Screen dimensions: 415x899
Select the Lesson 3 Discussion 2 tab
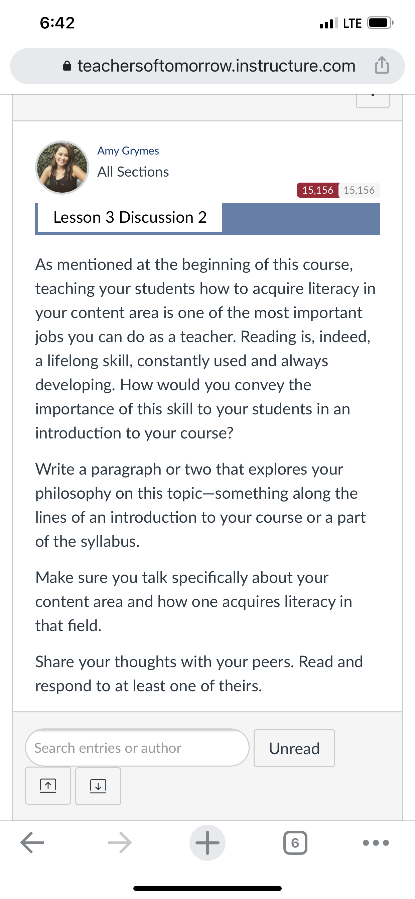pyautogui.click(x=130, y=217)
